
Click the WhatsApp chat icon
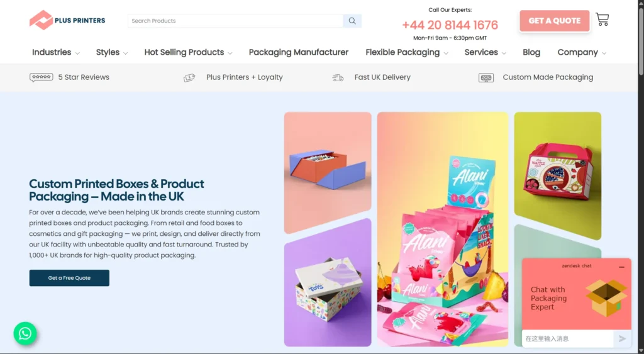[x=25, y=333]
